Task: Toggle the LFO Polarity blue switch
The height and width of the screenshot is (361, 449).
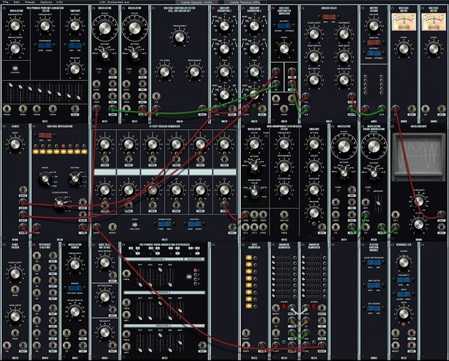Action: pos(403,280)
